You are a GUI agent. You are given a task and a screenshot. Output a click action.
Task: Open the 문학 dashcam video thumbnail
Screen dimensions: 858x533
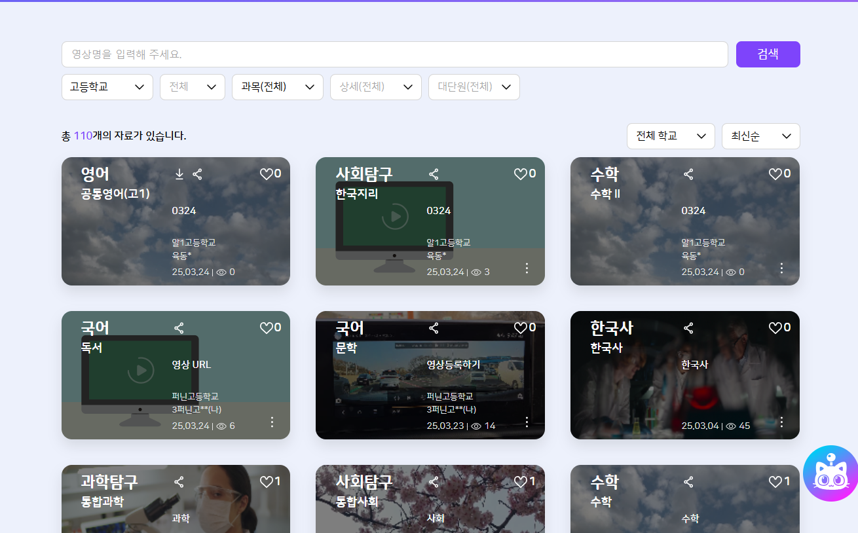(430, 375)
